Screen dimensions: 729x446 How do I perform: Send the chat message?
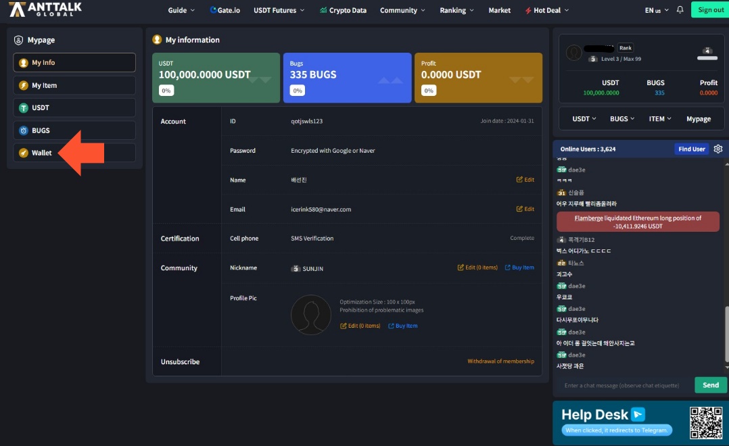(710, 385)
